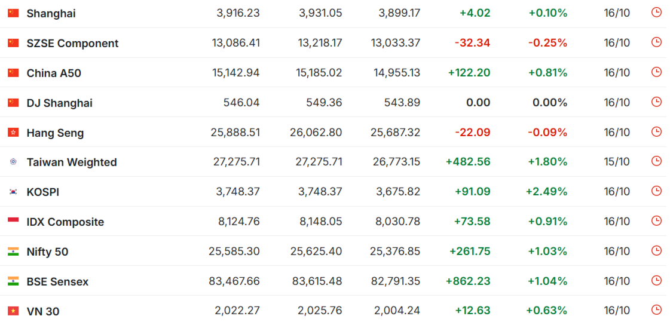Viewport: 670px width, 322px height.
Task: Click the clock icon in China A50 row
Action: (x=656, y=72)
